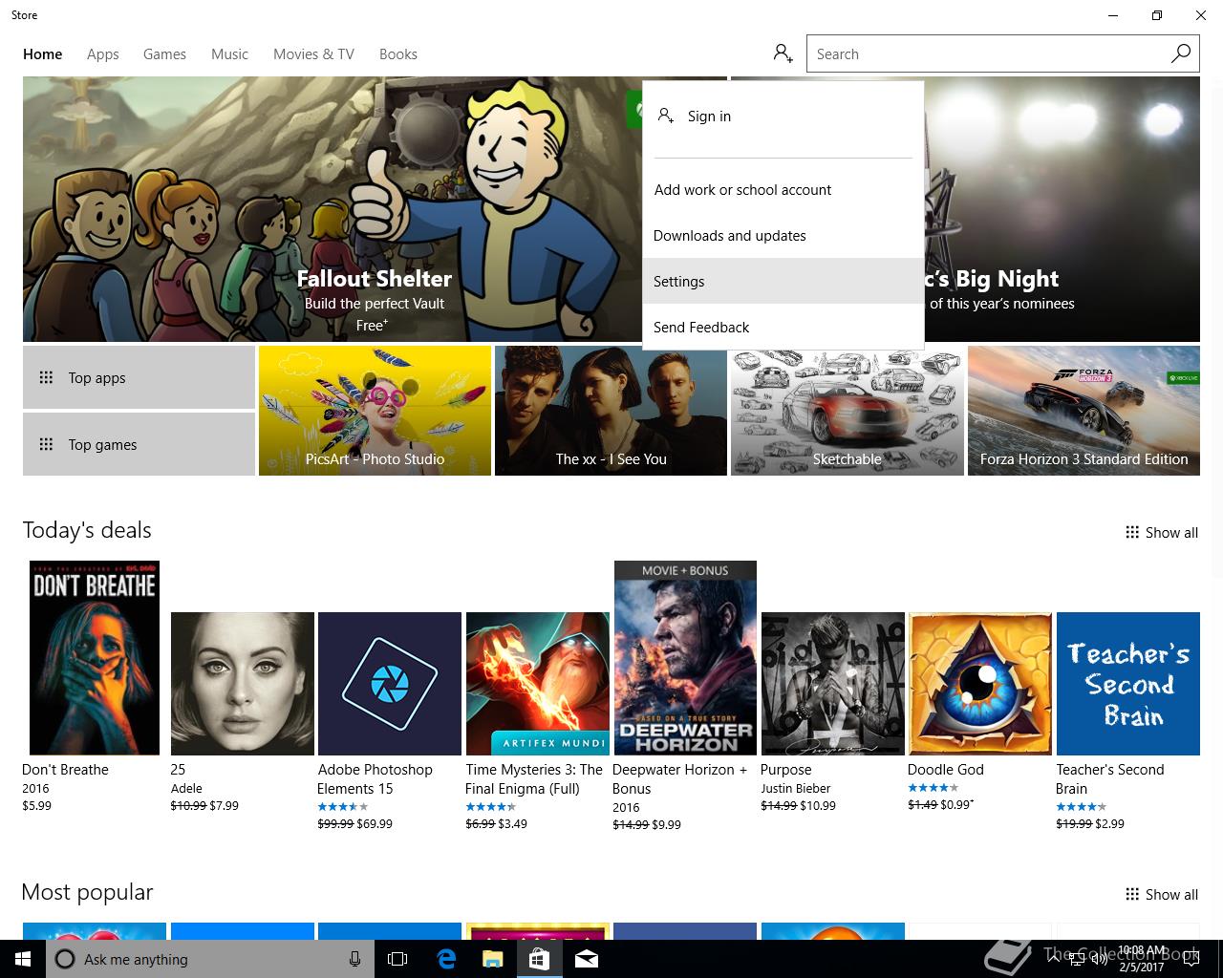Click the Top apps grid icon
This screenshot has height=978, width=1223.
(x=46, y=377)
